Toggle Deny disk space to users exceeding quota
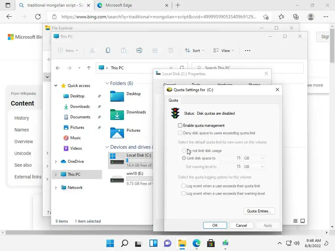 [180, 133]
